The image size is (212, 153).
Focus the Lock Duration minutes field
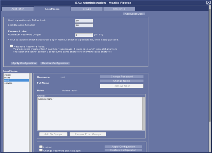(84, 26)
